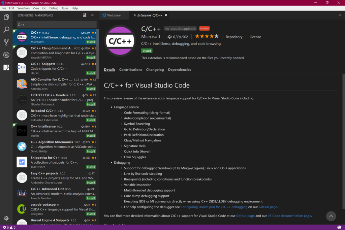The width and height of the screenshot is (345, 230).
Task: Open the Selection menu
Action: coord(23,8)
